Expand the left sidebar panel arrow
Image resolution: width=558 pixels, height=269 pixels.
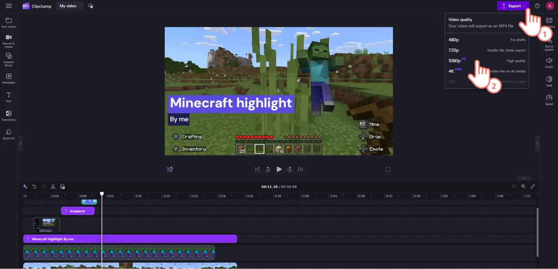20,143
